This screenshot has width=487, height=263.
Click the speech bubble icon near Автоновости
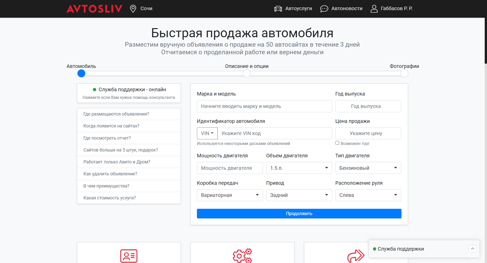[x=324, y=8]
